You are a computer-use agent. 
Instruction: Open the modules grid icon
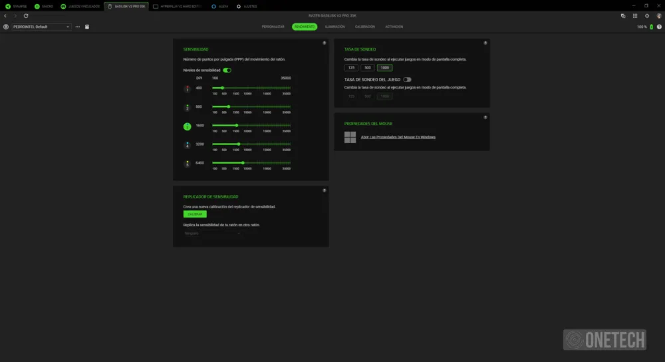pyautogui.click(x=635, y=16)
